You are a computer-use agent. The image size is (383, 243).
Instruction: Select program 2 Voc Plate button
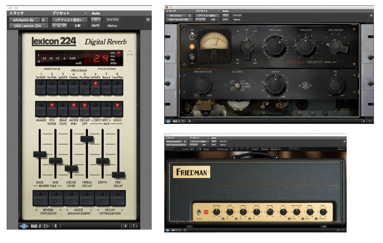pyautogui.click(x=52, y=87)
